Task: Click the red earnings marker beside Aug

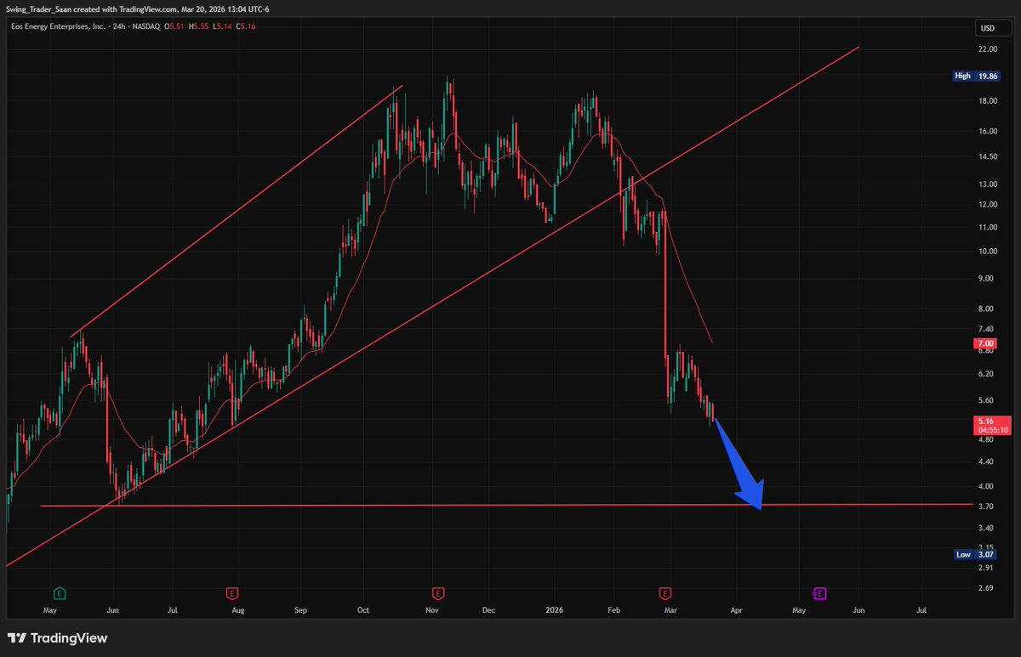Action: point(231,592)
